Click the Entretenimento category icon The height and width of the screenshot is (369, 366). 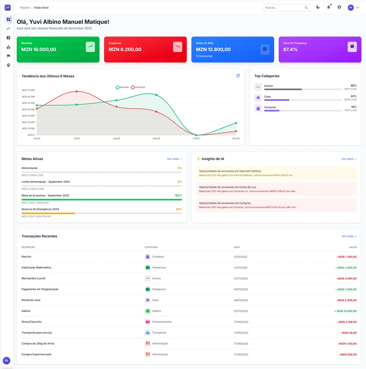click(x=148, y=322)
